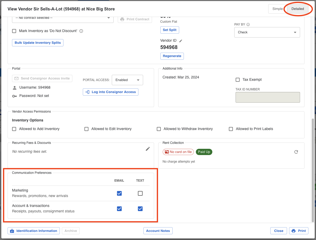Switch to Simple view

[x=278, y=9]
